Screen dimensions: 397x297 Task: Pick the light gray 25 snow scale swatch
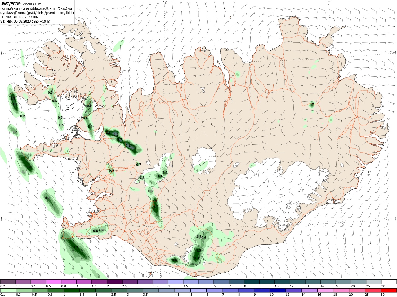coord(373,282)
